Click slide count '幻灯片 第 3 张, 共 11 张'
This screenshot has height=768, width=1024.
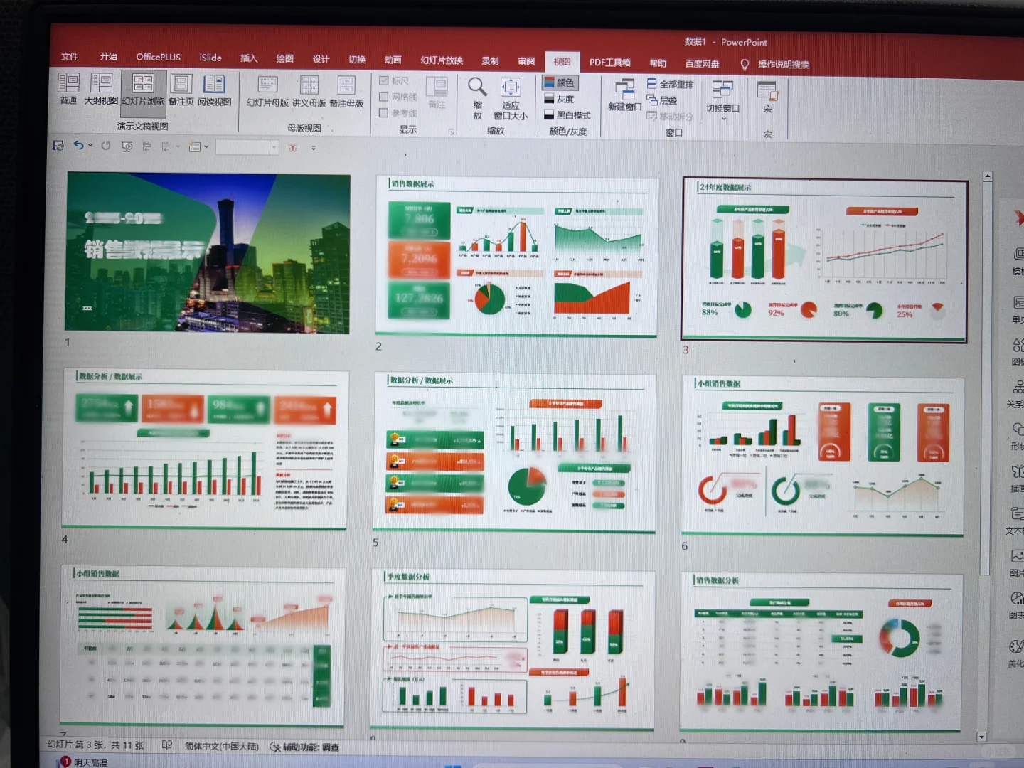click(x=95, y=745)
